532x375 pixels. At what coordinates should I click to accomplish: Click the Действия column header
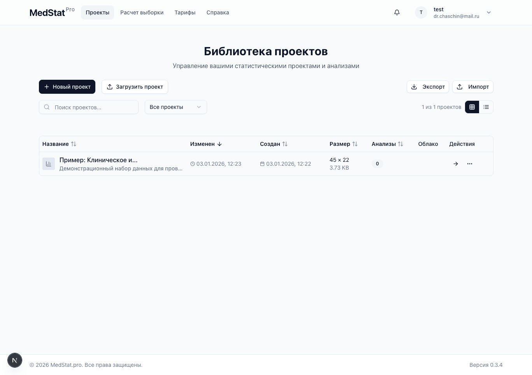462,144
